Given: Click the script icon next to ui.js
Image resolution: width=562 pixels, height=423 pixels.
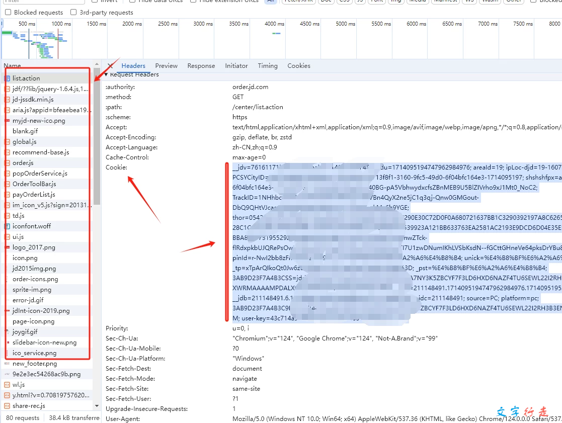Looking at the screenshot, I should click(7, 237).
